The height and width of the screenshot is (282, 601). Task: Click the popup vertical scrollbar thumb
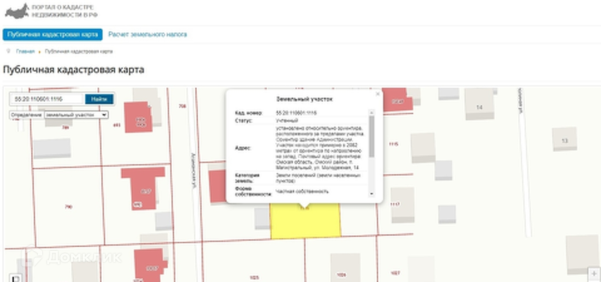[x=372, y=136]
